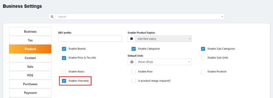Open the Business settings tab
273x98 pixels.
coord(30,32)
